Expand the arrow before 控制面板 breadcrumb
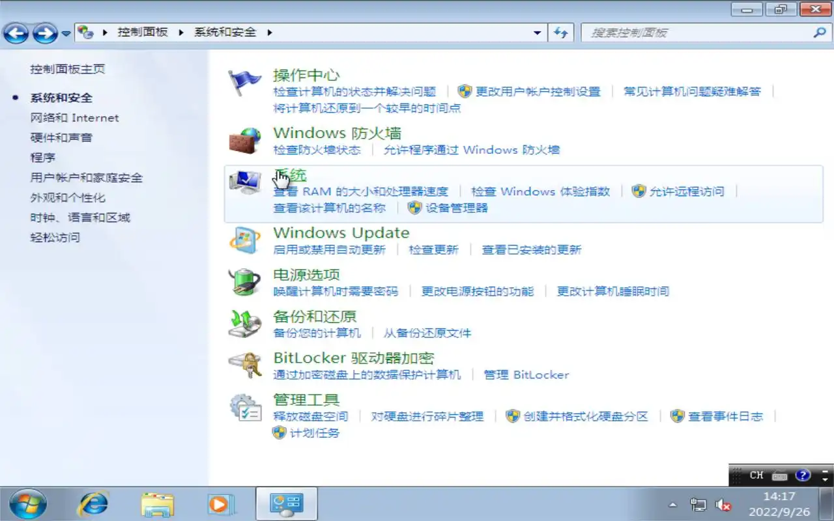The image size is (834, 521). tap(104, 32)
